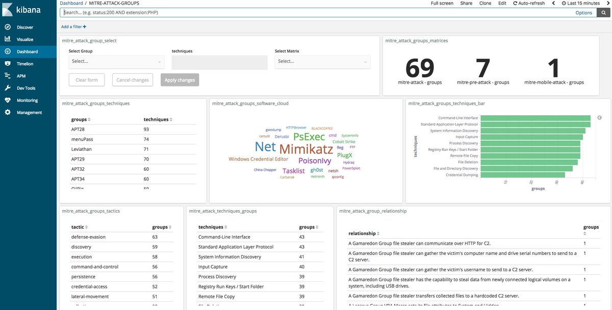Click the Clear form button
Image resolution: width=612 pixels, height=310 pixels.
coord(87,80)
